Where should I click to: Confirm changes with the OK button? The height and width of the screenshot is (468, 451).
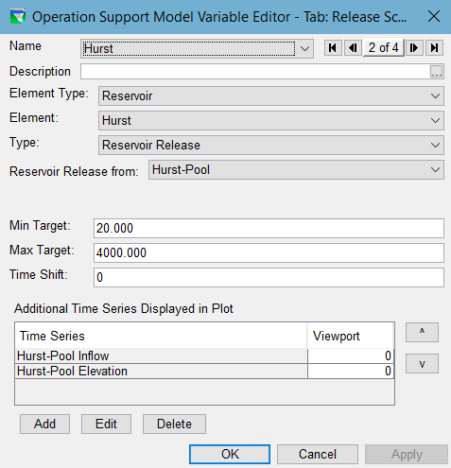[x=230, y=454]
